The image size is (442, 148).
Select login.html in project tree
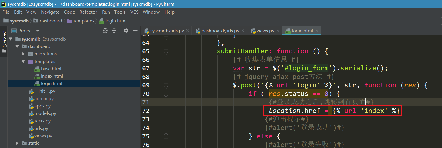(52, 83)
